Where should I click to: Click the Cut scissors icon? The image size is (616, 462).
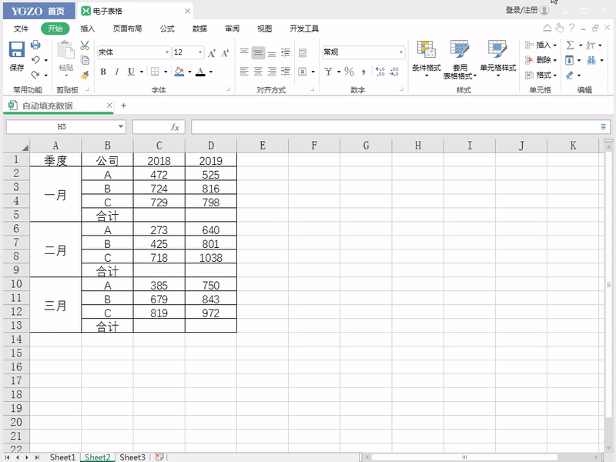tap(85, 45)
